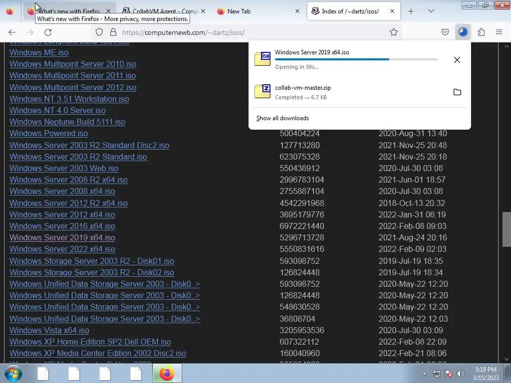Show hidden system tray icons
Image resolution: width=511 pixels, height=383 pixels.
424,374
